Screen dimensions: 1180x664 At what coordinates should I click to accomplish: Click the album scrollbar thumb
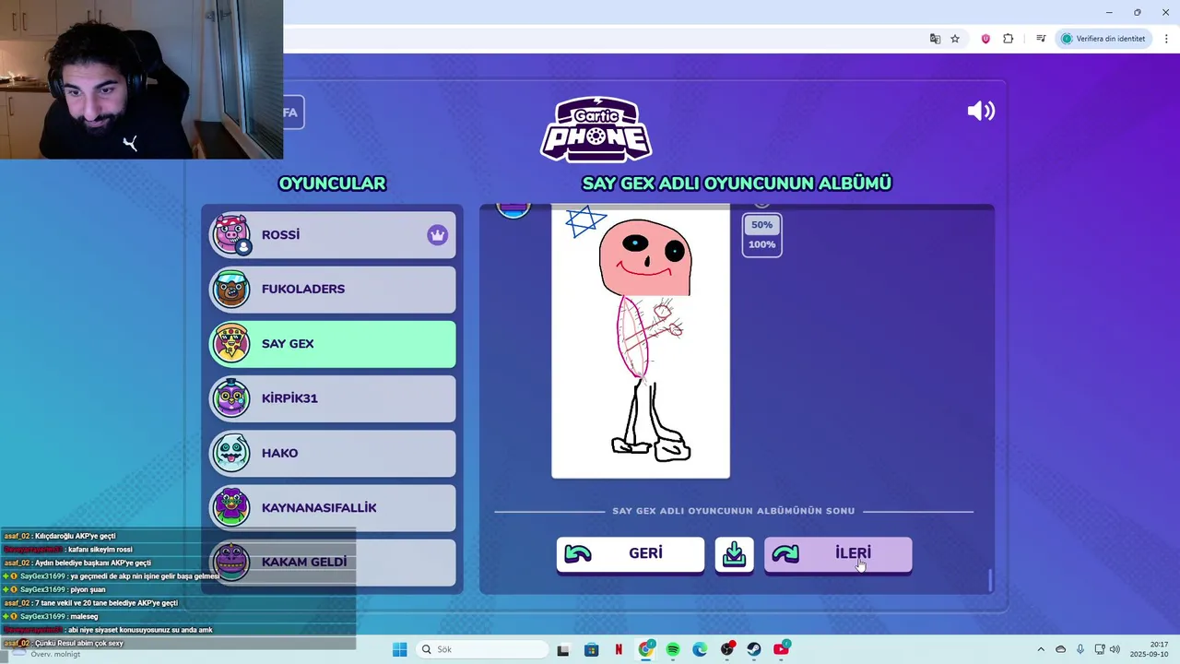pos(991,580)
